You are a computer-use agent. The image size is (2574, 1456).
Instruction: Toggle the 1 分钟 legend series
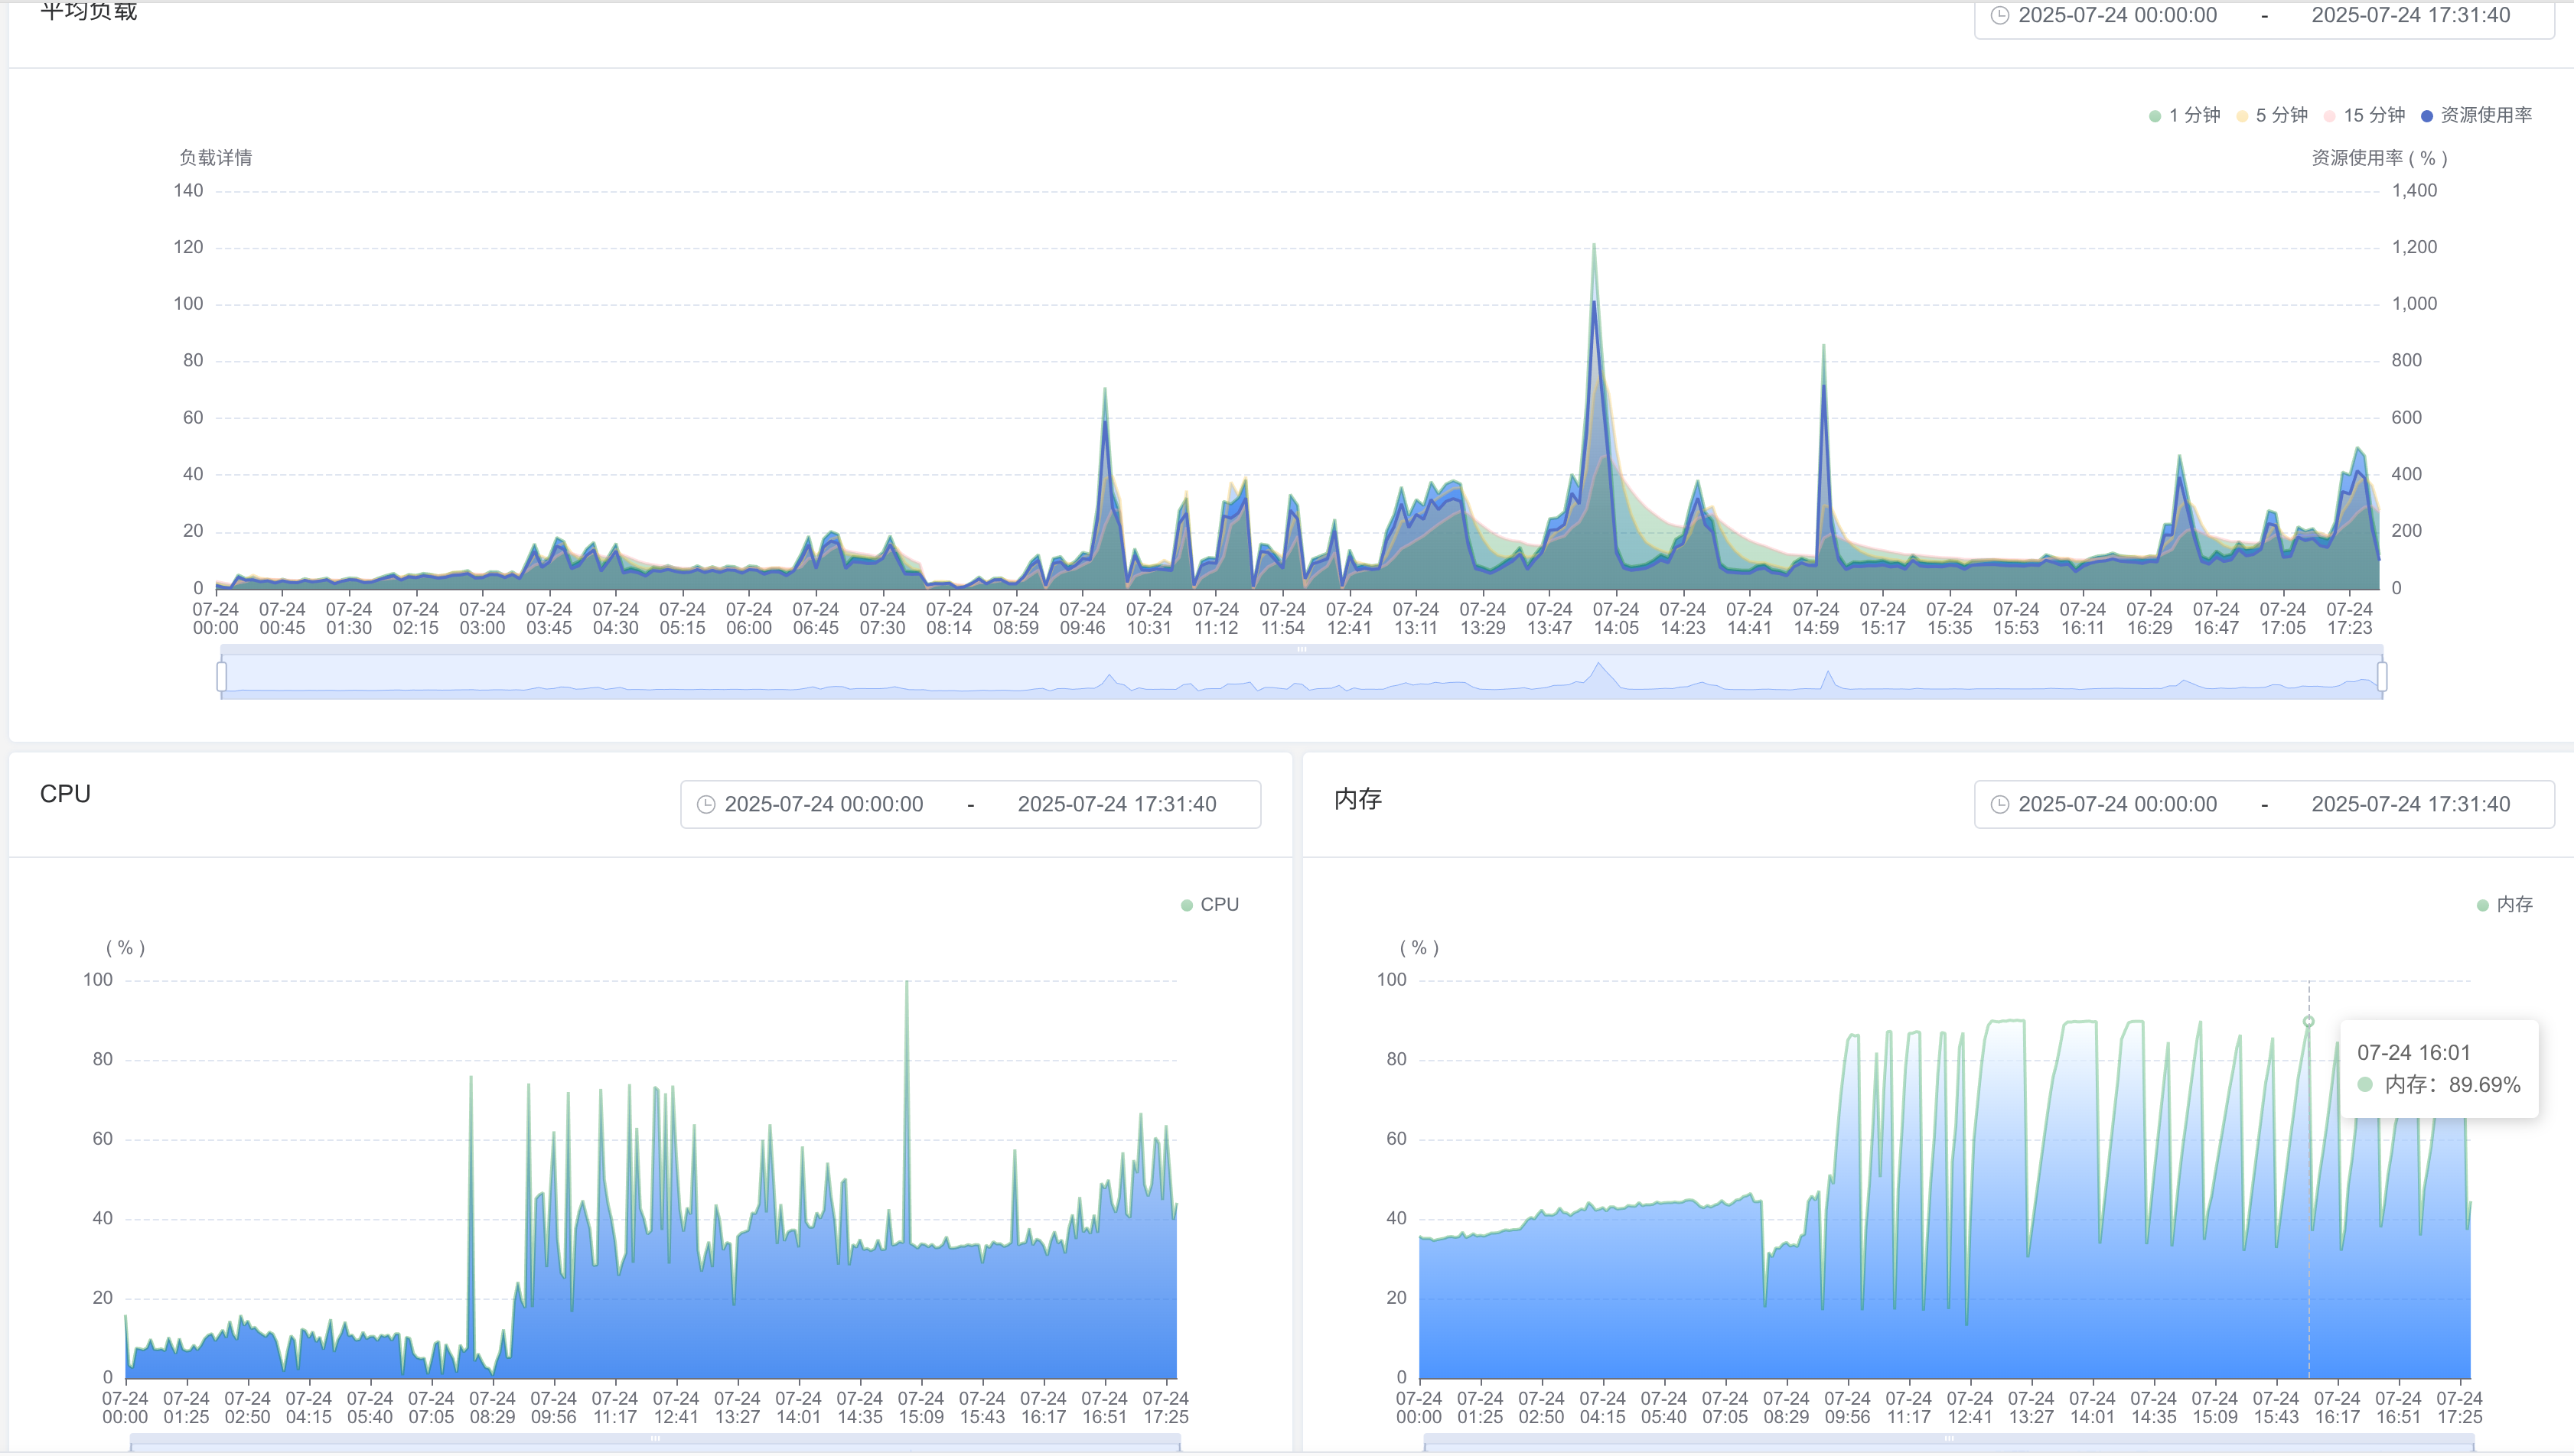tap(2185, 116)
